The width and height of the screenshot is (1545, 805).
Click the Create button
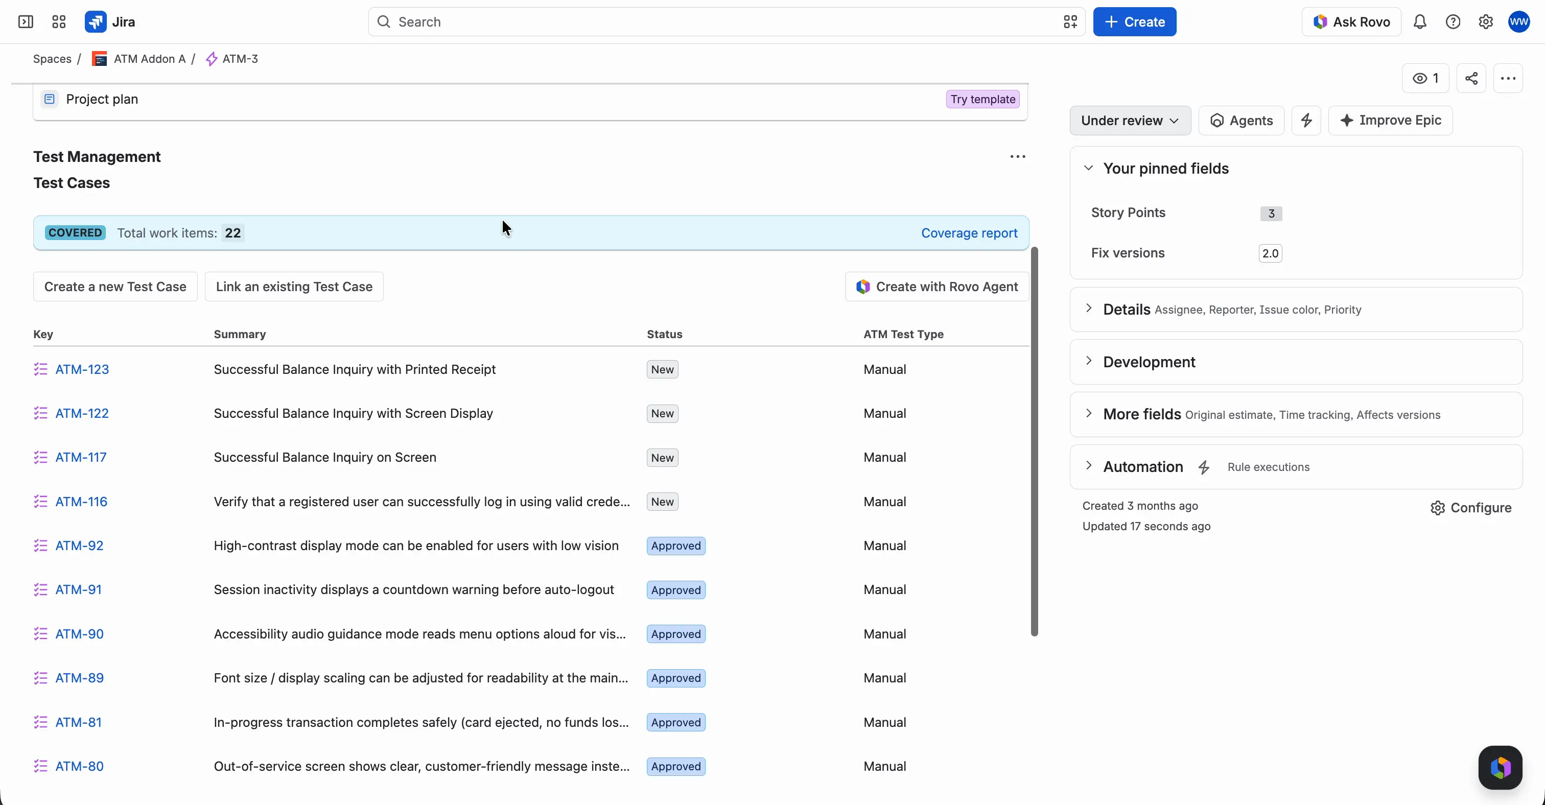coord(1135,22)
